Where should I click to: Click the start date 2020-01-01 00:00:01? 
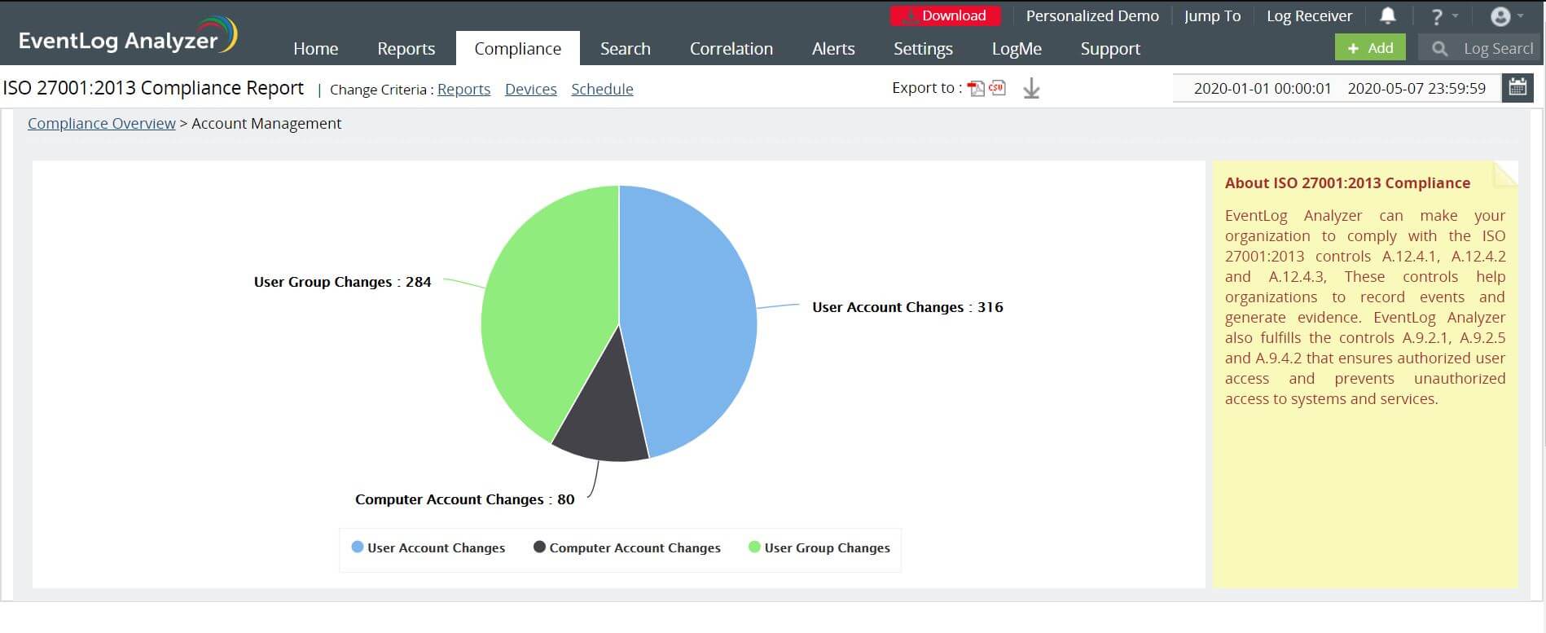pos(1263,88)
